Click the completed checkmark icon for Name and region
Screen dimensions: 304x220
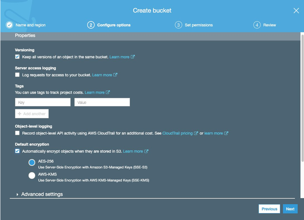click(x=9, y=25)
